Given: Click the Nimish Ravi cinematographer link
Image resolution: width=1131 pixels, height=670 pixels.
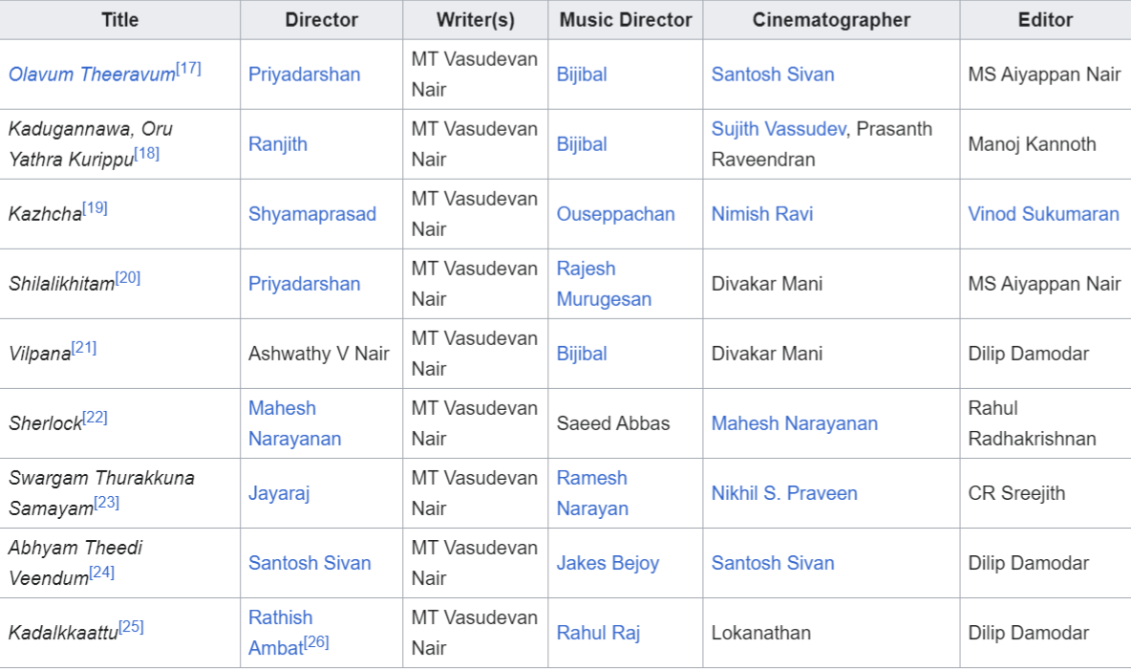Looking at the screenshot, I should (761, 214).
